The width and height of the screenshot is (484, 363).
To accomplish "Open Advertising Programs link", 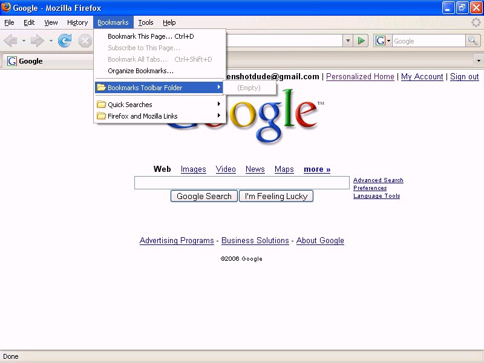I will (x=177, y=240).
